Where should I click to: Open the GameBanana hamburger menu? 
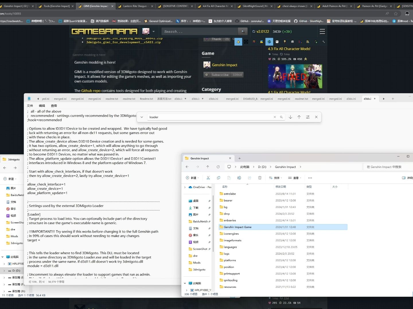coord(322,31)
